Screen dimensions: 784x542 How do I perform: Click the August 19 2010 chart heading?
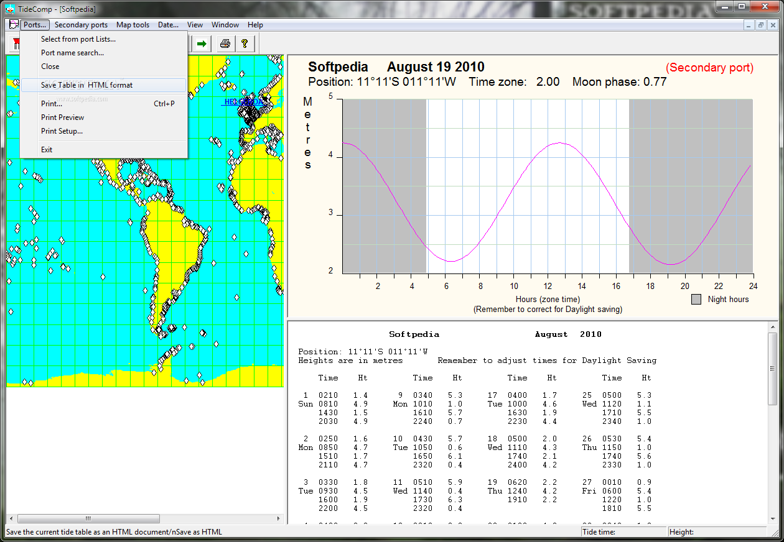(436, 67)
